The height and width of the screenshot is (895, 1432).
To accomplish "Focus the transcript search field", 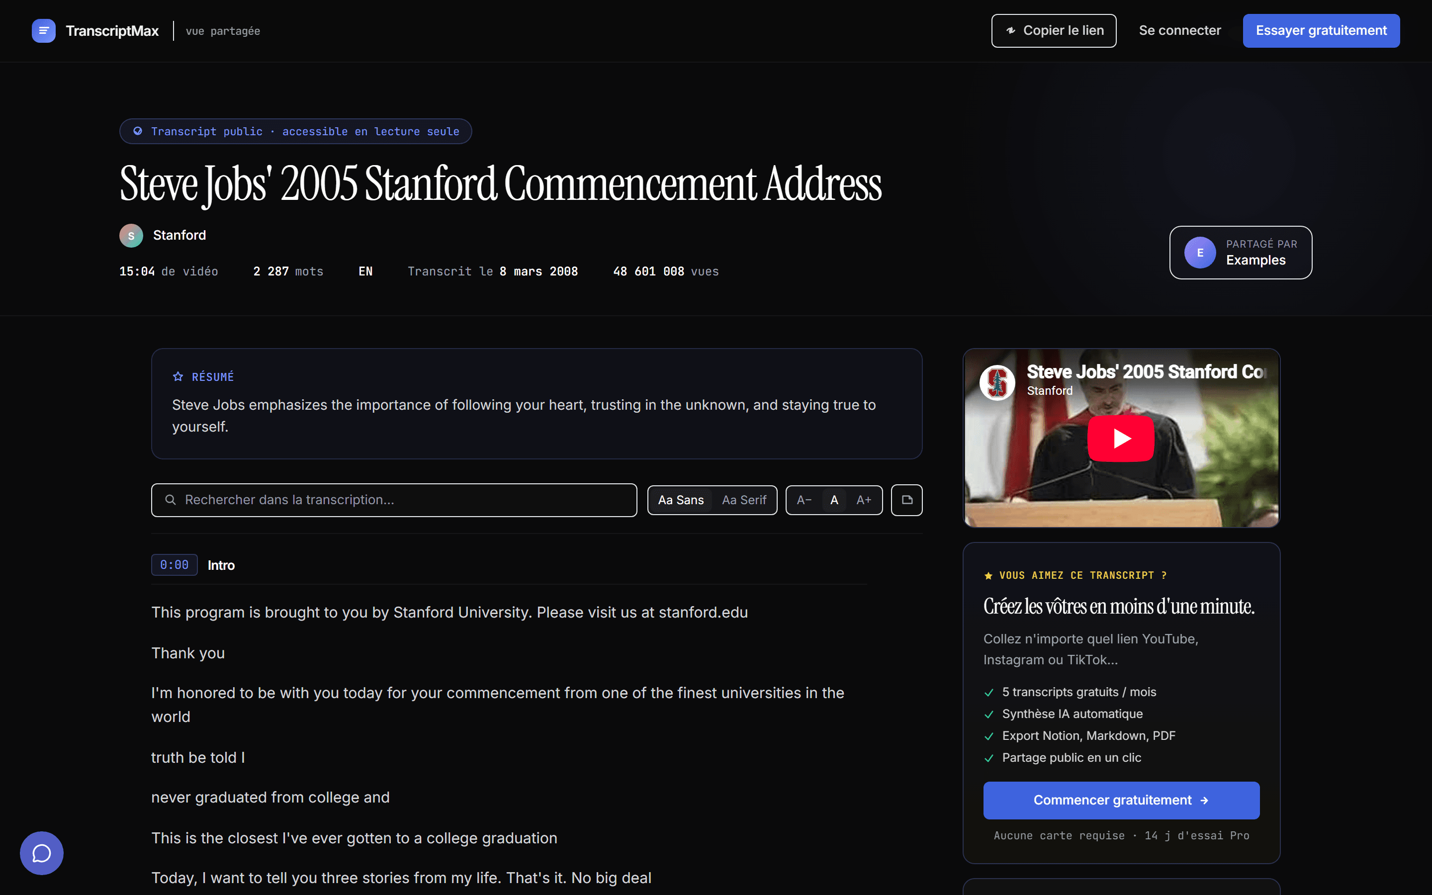I will click(394, 500).
